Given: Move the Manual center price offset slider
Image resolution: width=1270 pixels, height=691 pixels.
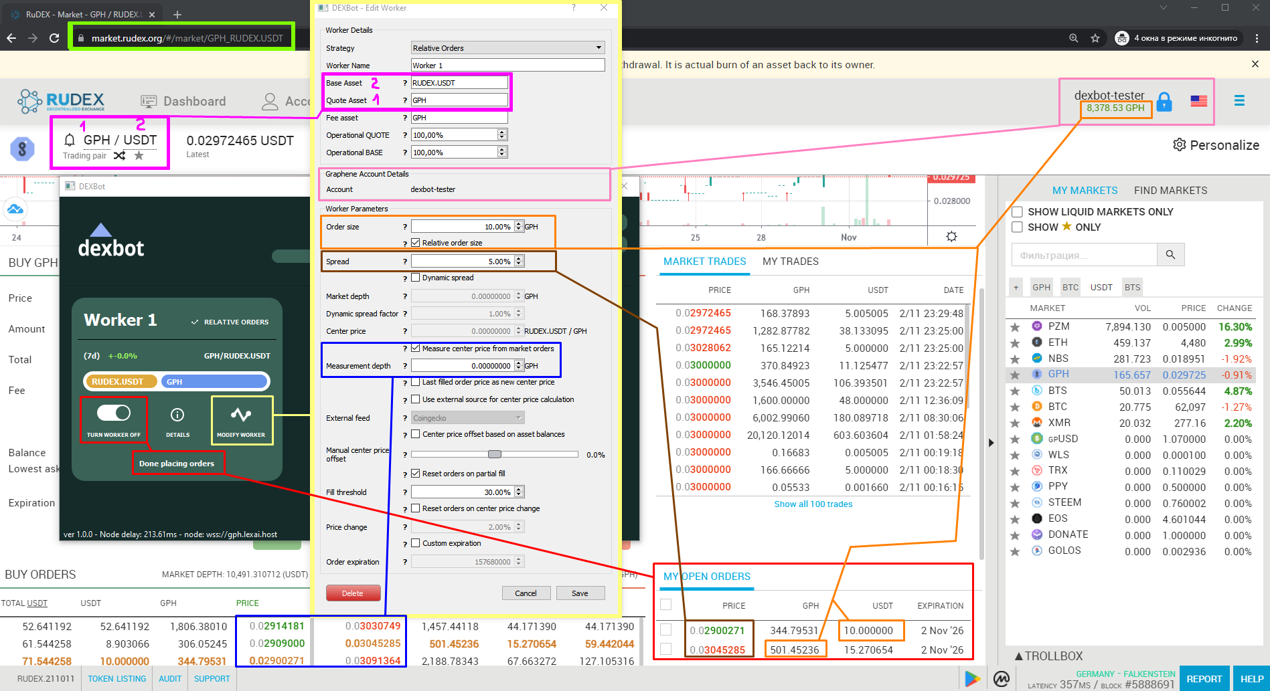Looking at the screenshot, I should (495, 454).
